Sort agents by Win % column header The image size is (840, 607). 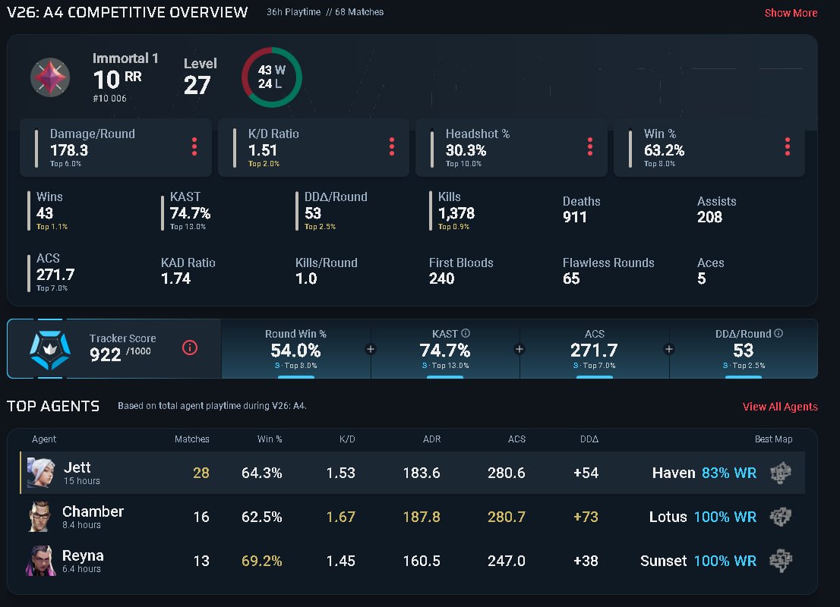pos(270,439)
